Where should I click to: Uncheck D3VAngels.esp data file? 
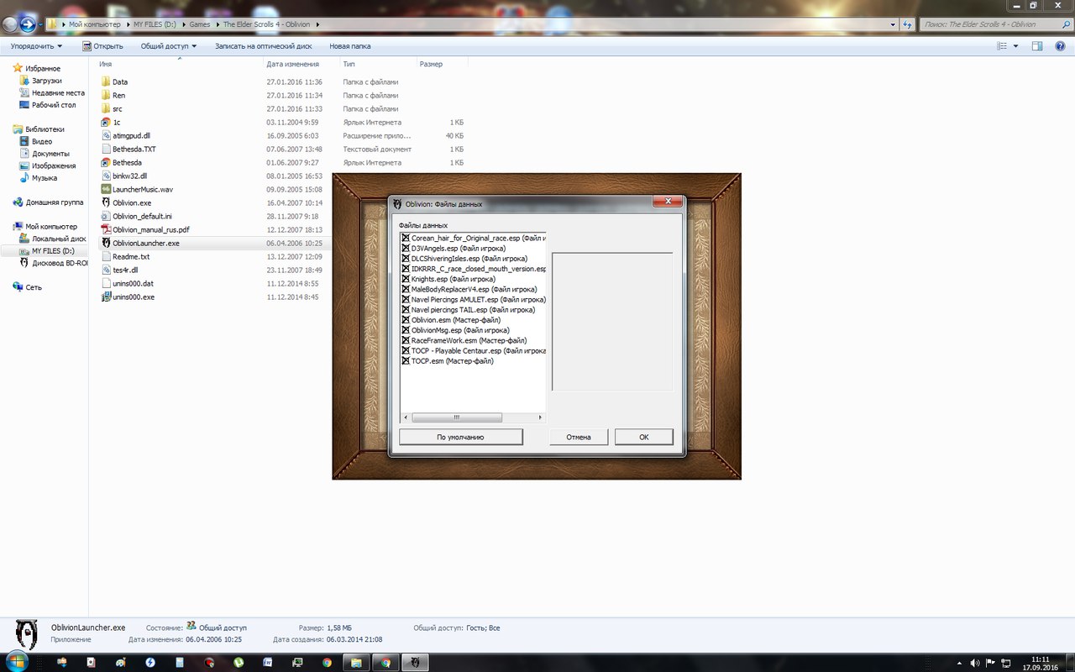coord(406,249)
